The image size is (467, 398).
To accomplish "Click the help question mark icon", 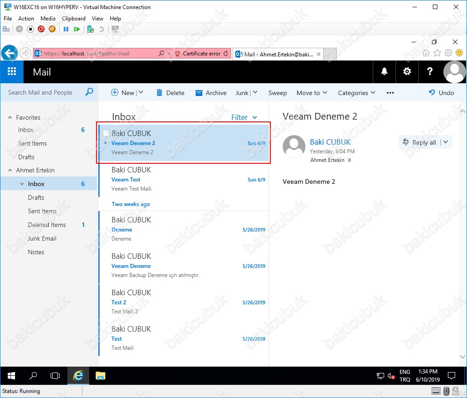I will [x=430, y=72].
